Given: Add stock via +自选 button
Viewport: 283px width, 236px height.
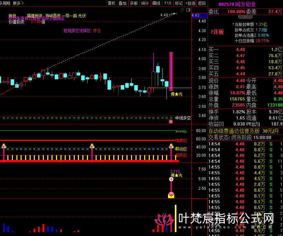Looking at the screenshot, I should point(190,3).
